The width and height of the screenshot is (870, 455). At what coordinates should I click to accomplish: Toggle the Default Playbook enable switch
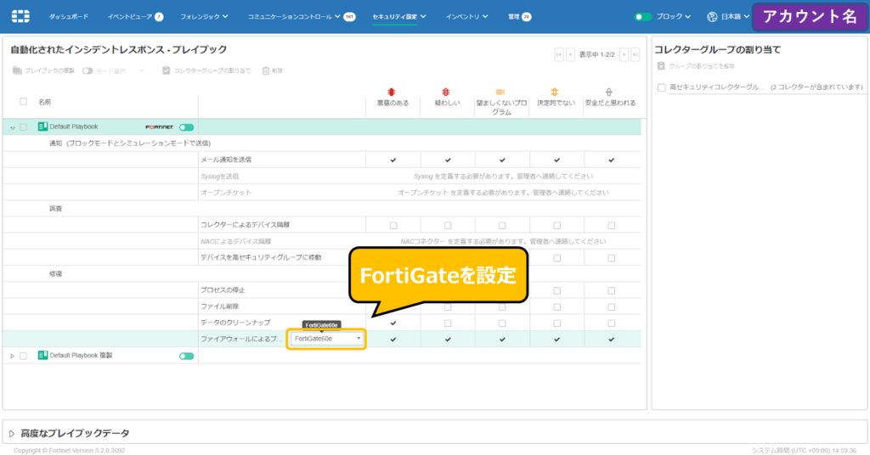tap(186, 127)
